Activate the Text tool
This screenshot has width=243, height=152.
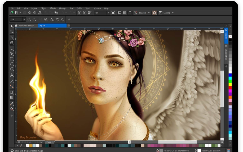(12, 75)
